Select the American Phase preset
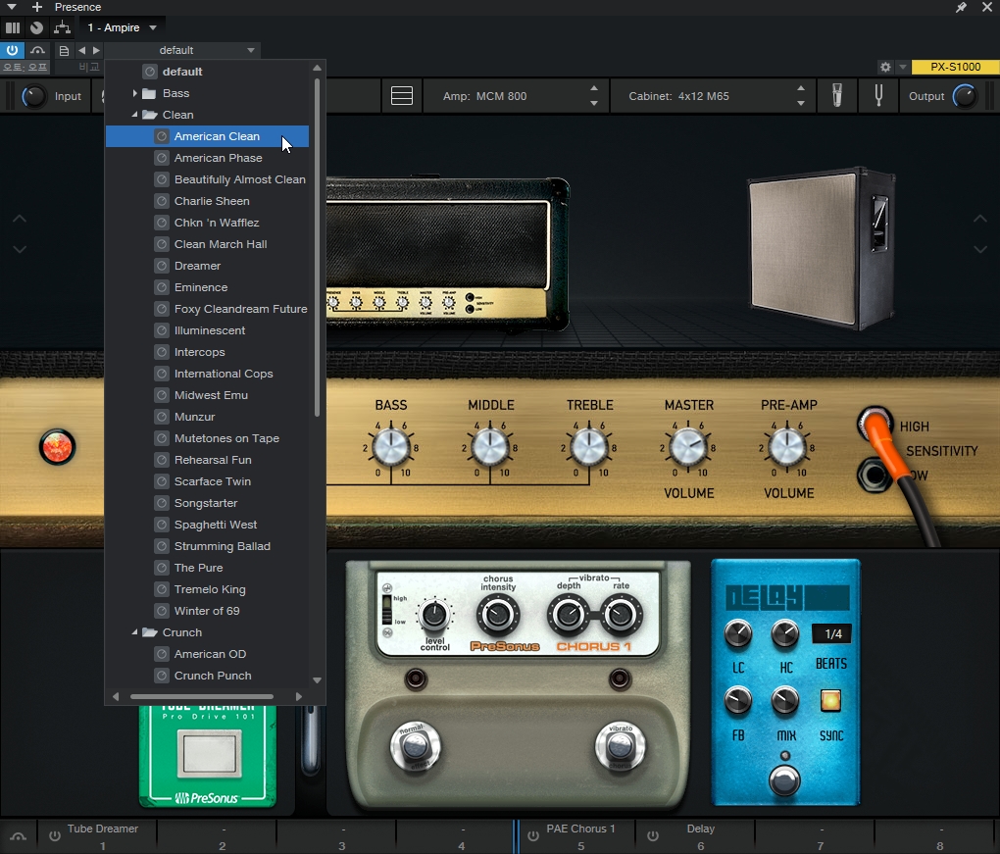This screenshot has width=1000, height=854. point(207,158)
